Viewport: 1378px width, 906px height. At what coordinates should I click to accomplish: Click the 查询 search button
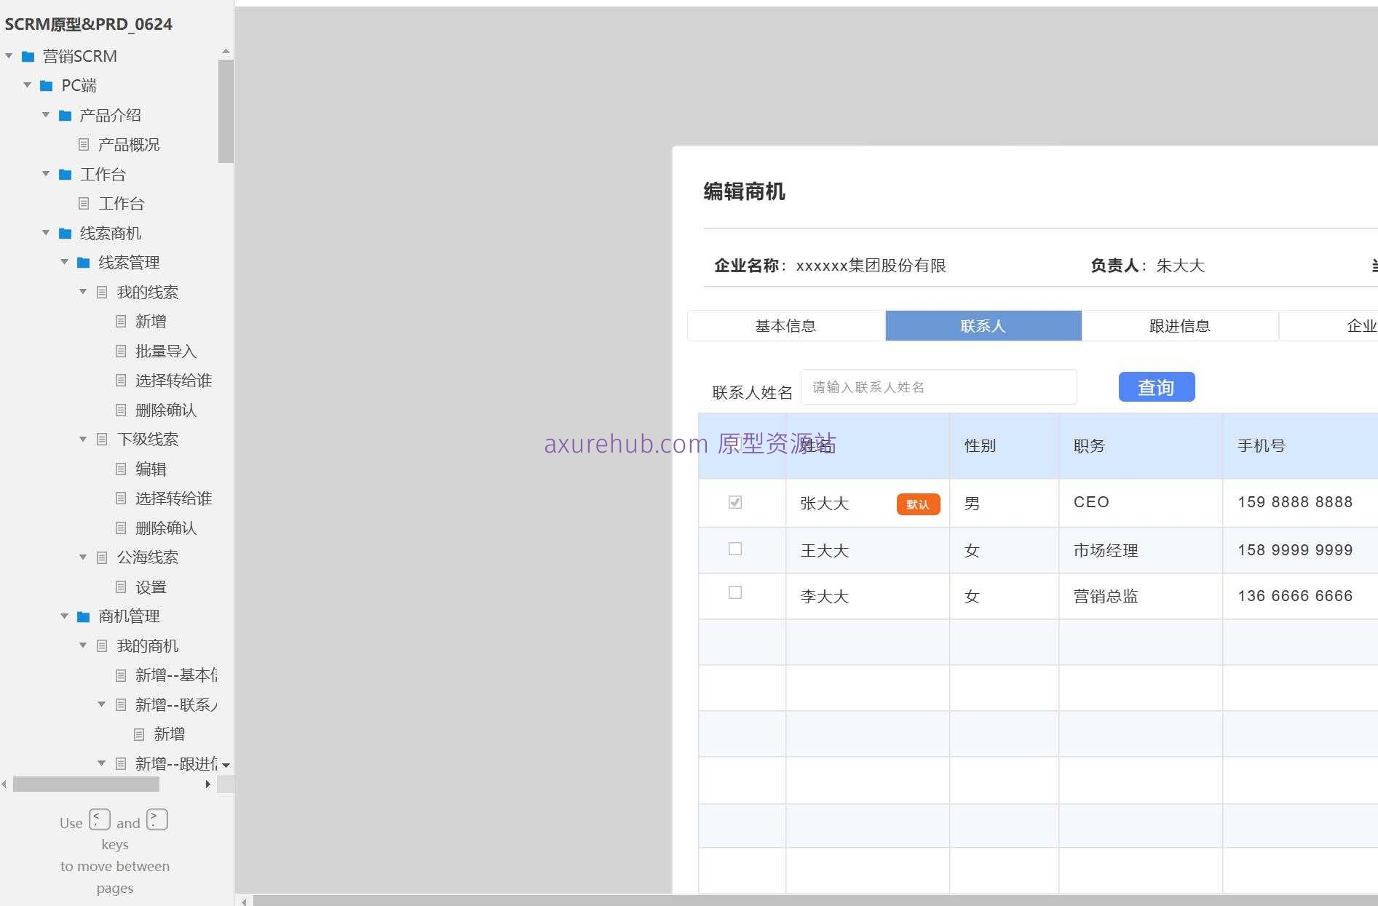[x=1156, y=386]
